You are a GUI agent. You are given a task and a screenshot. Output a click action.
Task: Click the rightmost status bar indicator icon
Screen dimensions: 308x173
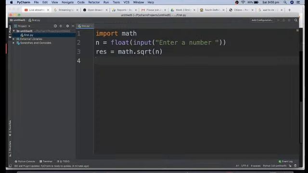point(295,166)
